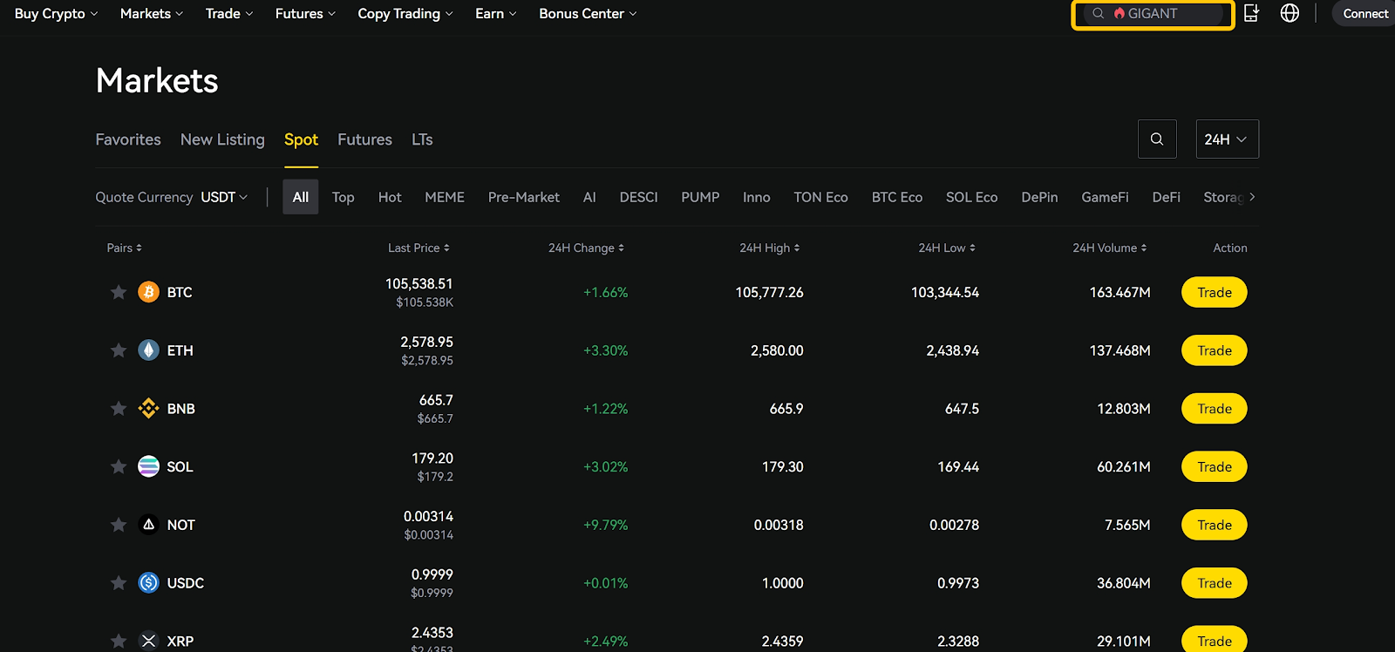Expand the 24H timeframe dropdown
Screen dimensions: 1395x652
pos(1226,139)
